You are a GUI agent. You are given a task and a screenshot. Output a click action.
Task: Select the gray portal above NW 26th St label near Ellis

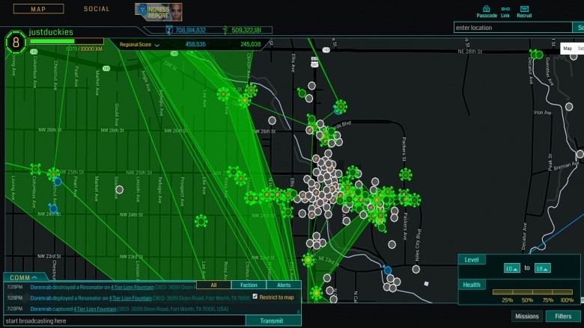click(x=273, y=120)
